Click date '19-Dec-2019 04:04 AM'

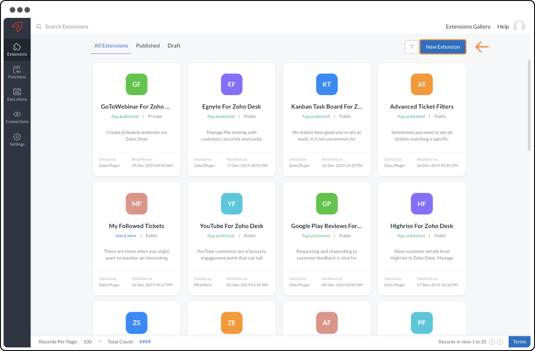[152, 166]
